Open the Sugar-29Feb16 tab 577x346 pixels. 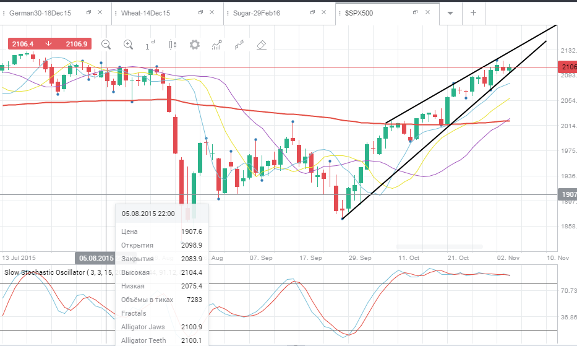point(257,13)
